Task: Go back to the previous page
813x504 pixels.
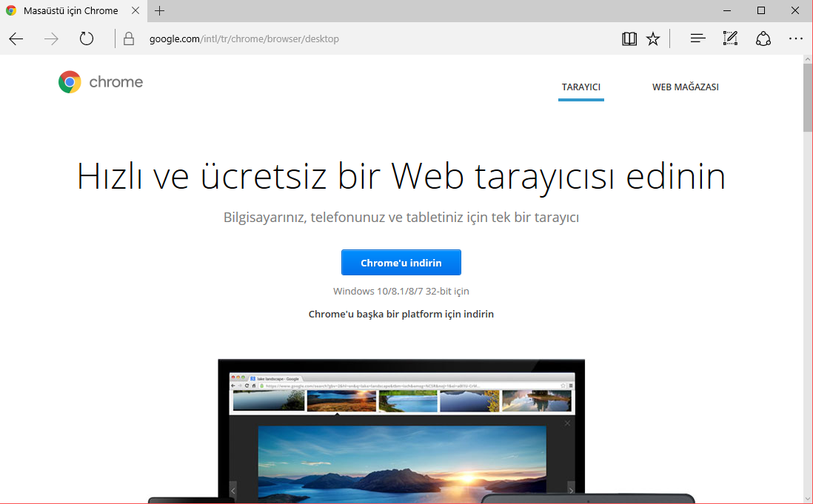Action: 16,38
